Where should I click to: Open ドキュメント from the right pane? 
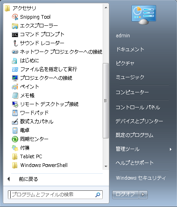pos(130,50)
